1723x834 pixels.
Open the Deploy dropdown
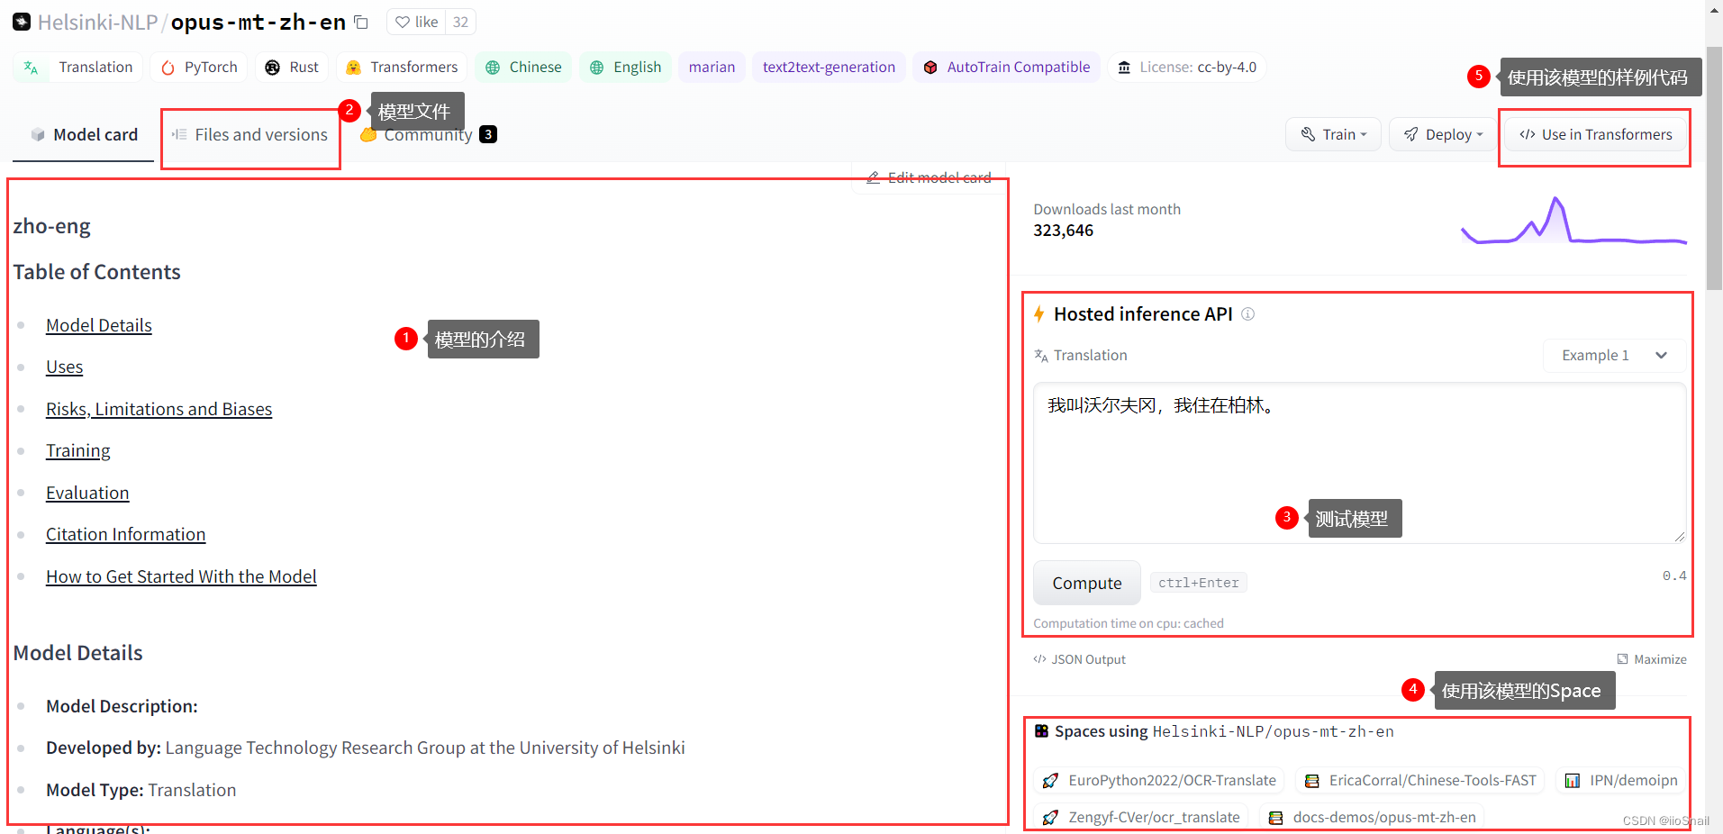pyautogui.click(x=1443, y=134)
